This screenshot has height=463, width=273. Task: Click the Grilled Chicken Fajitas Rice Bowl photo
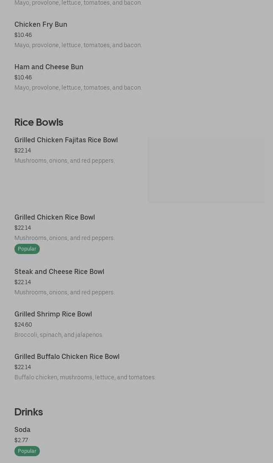click(x=206, y=169)
